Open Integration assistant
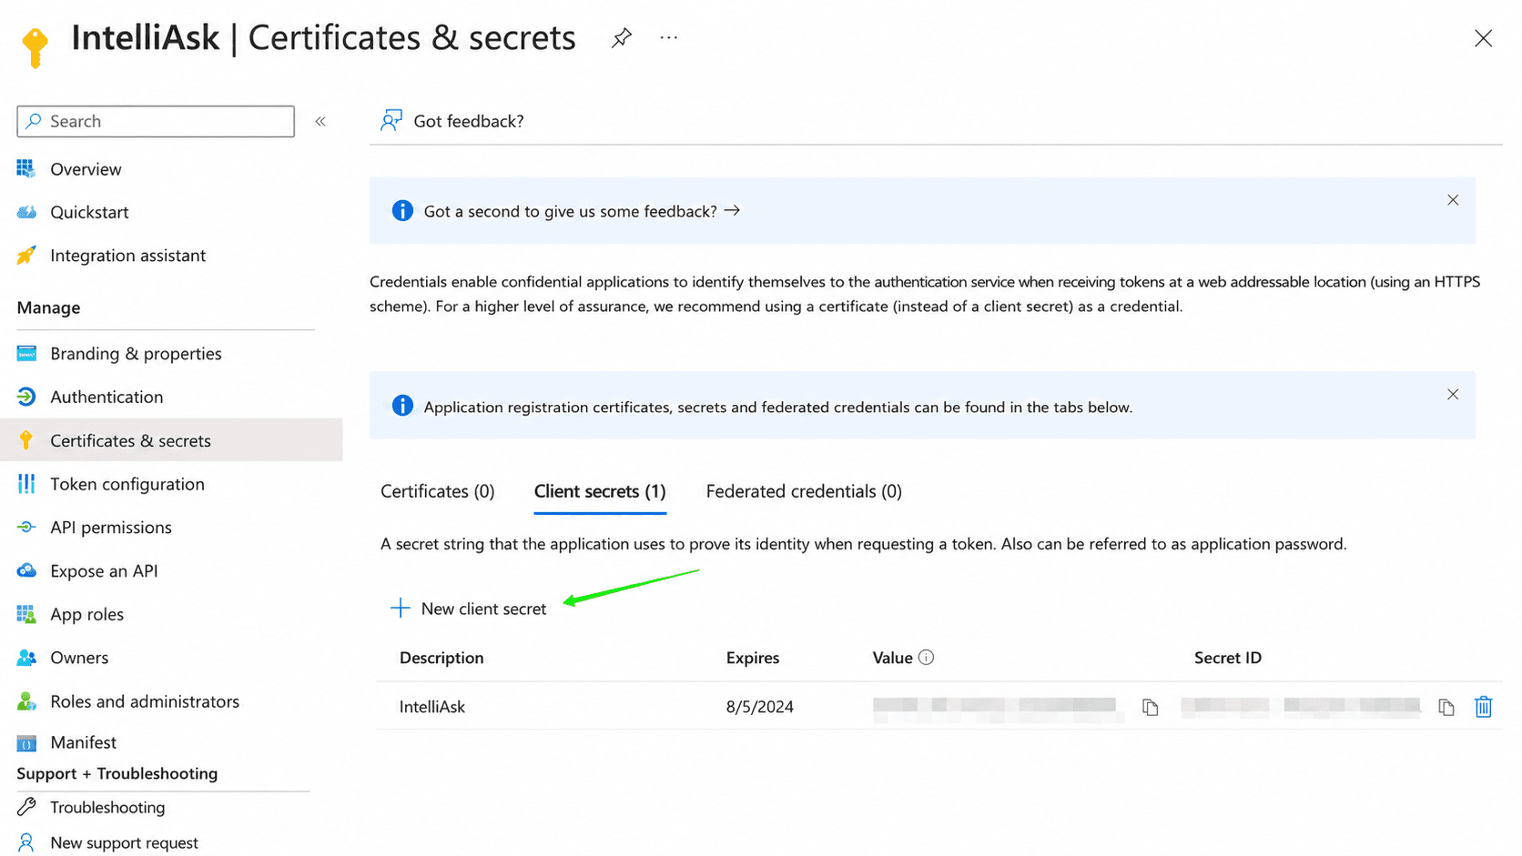This screenshot has width=1522, height=856. (127, 256)
